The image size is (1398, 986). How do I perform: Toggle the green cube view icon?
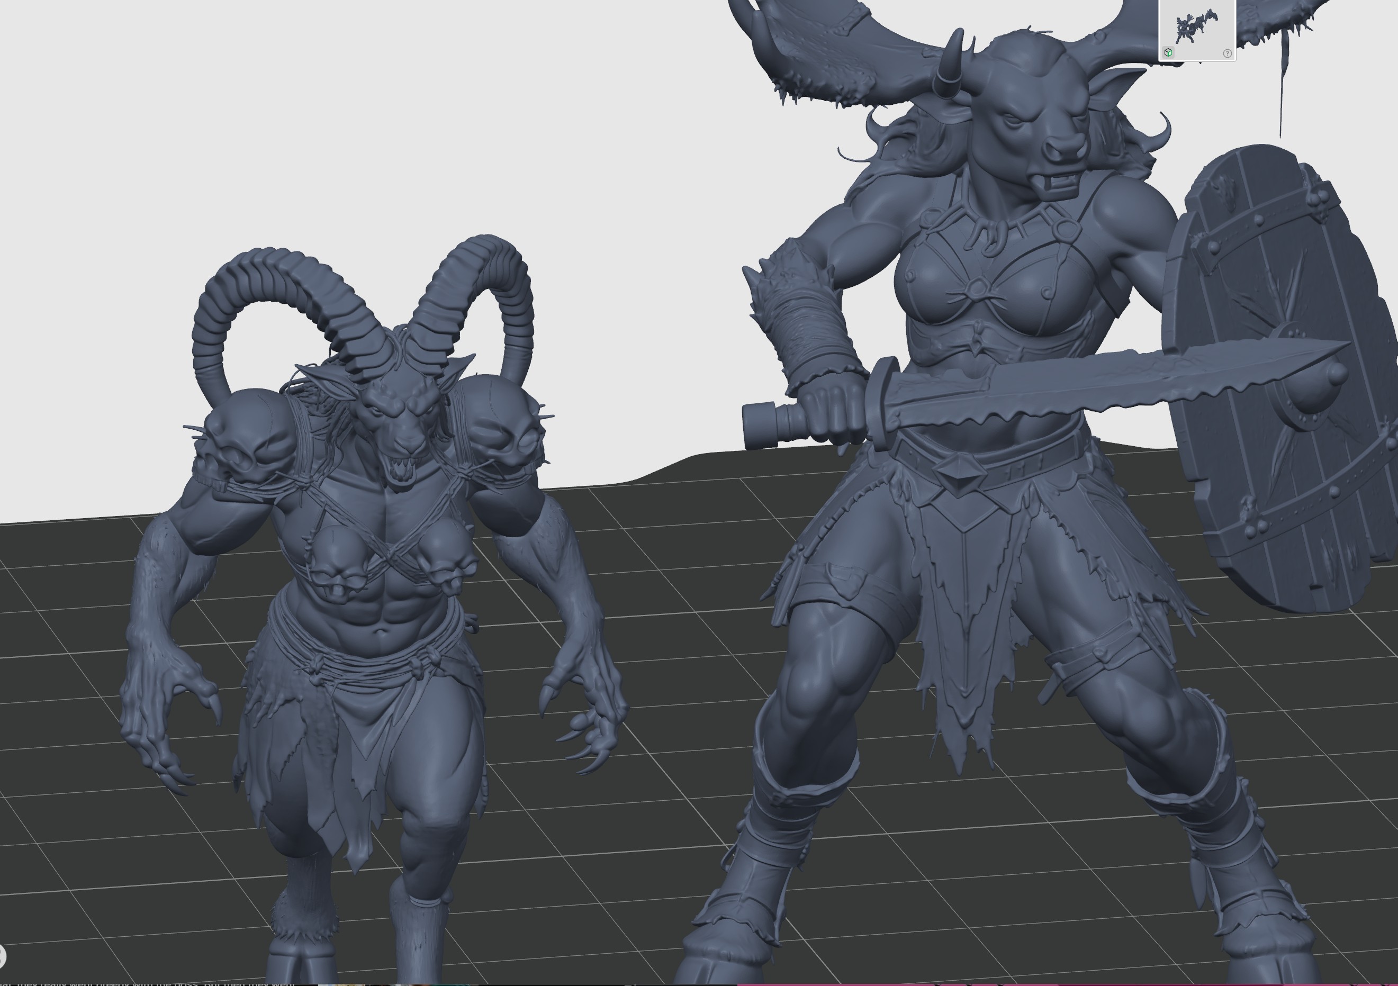[x=1168, y=52]
